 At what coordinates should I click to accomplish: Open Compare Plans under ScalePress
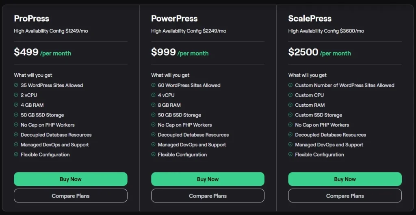345,196
